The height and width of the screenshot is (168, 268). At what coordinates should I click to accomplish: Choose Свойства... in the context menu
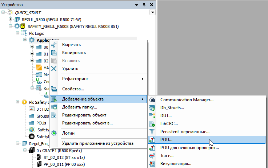click(73, 89)
